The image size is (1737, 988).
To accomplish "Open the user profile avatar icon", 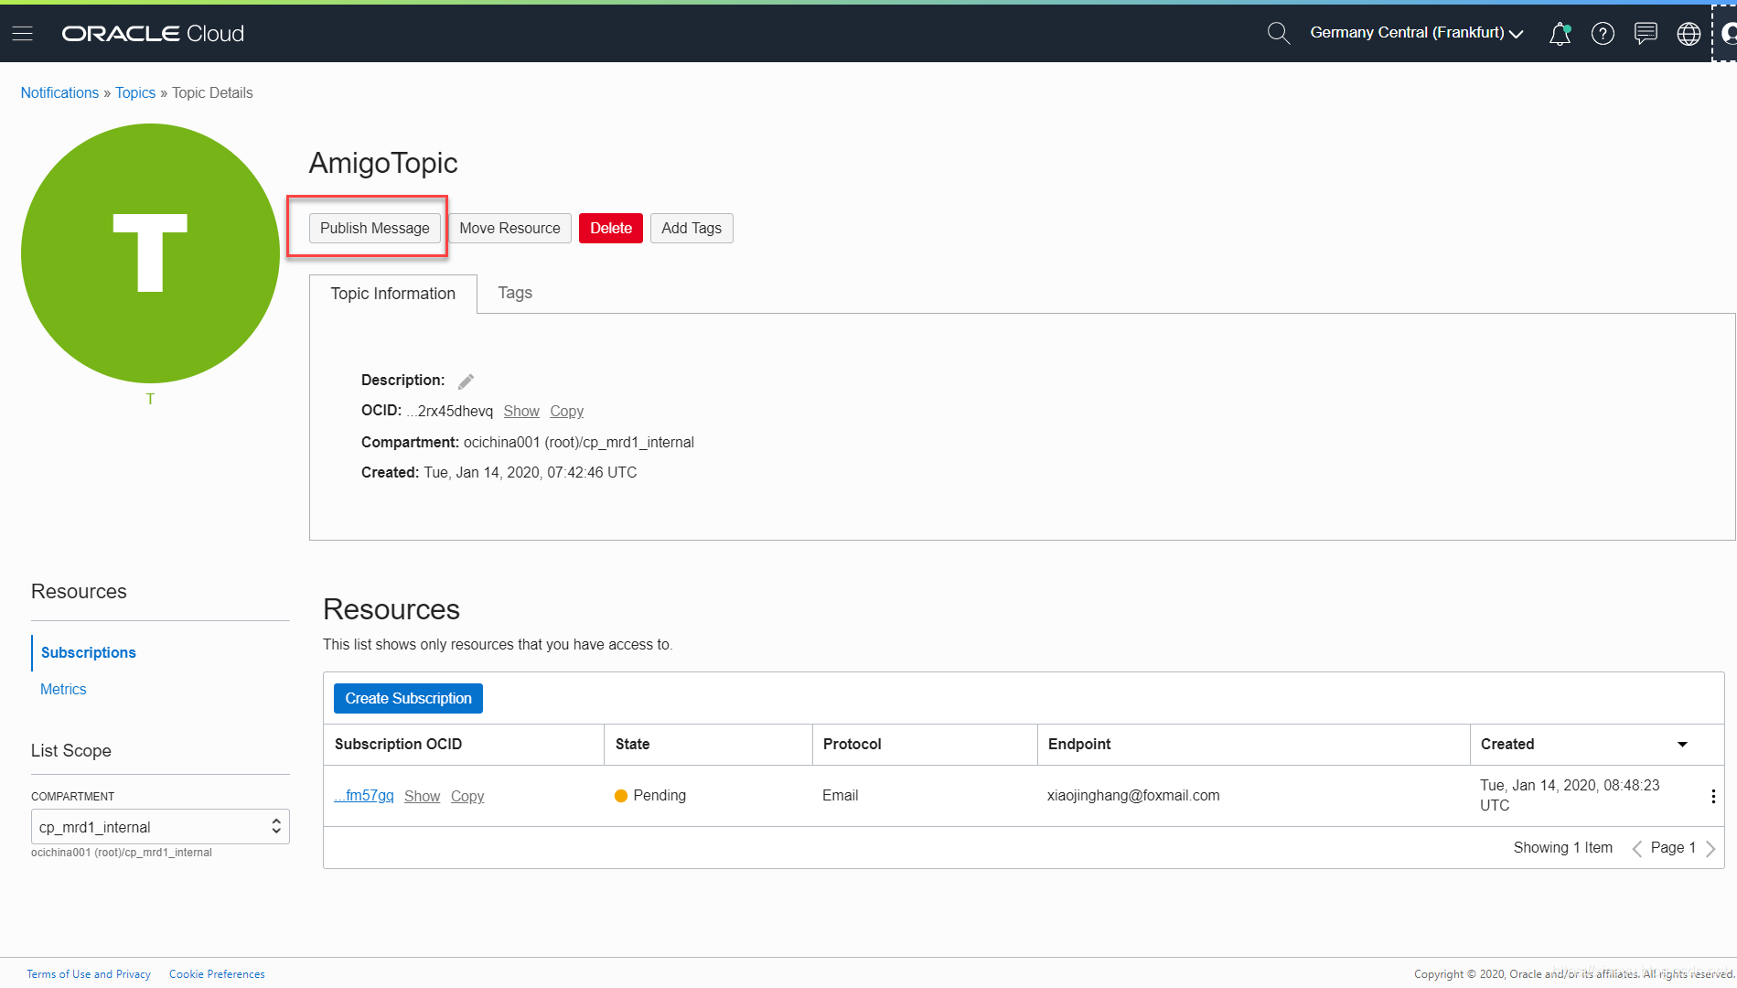I will coord(1728,34).
